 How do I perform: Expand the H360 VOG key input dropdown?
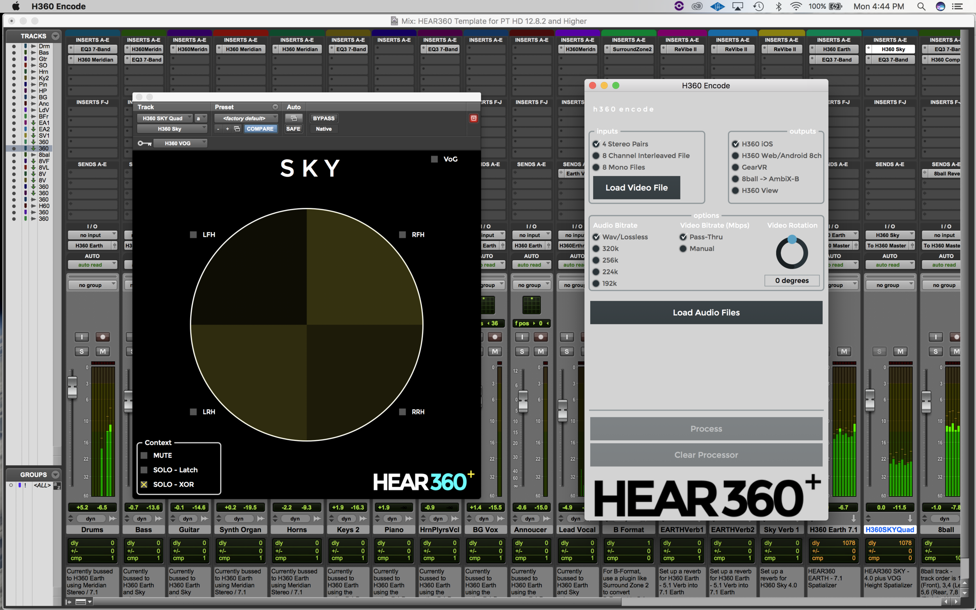(180, 143)
